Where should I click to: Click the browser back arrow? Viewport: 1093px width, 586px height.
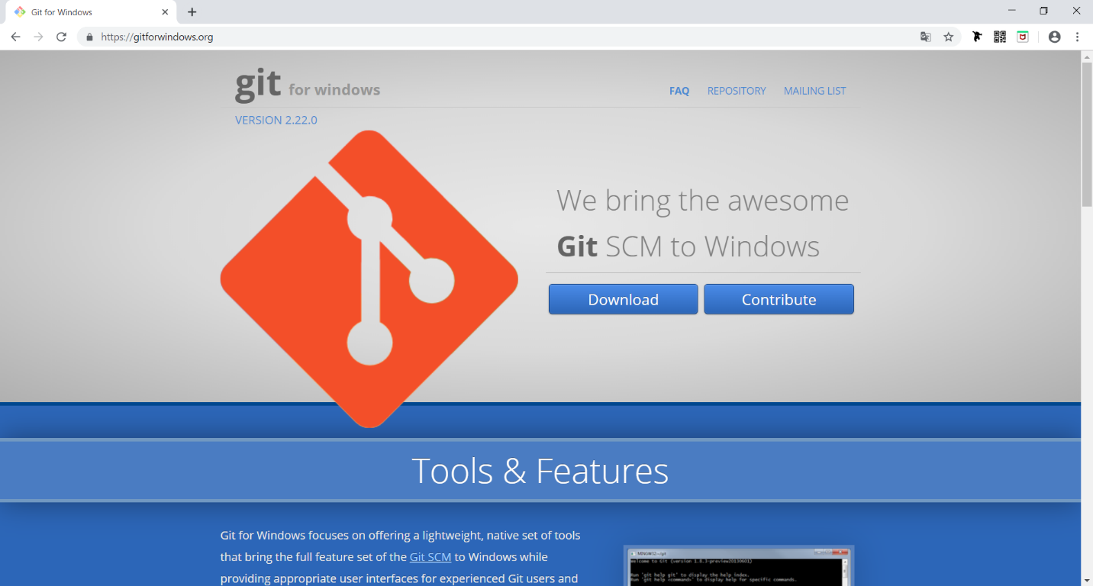point(15,37)
